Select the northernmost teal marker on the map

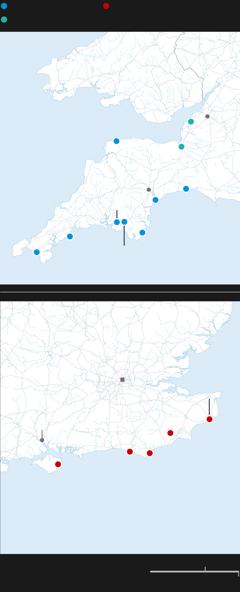[191, 122]
